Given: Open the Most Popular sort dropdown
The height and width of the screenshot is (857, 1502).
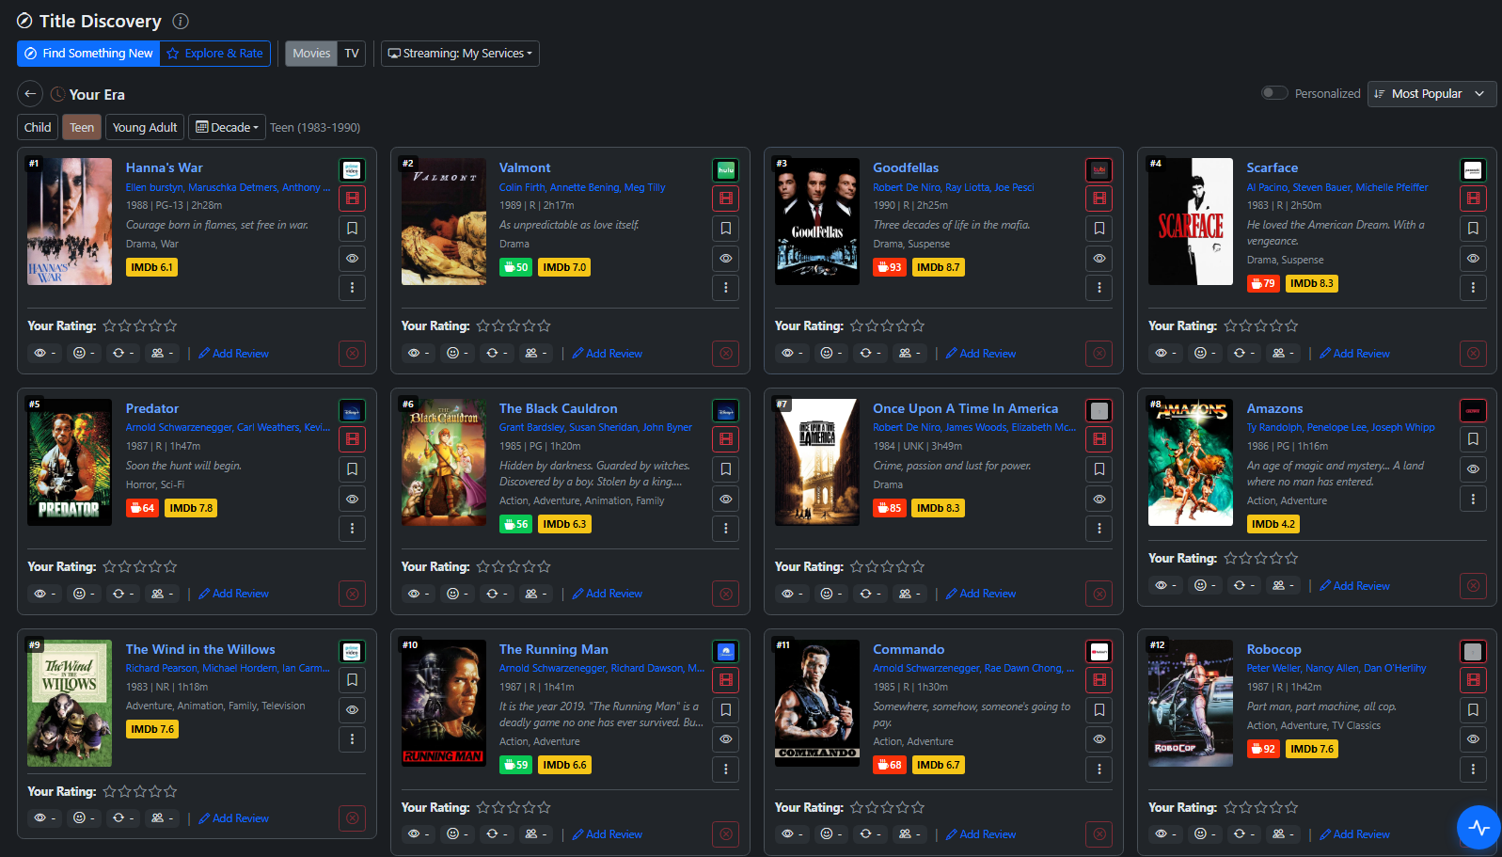Looking at the screenshot, I should coord(1431,94).
